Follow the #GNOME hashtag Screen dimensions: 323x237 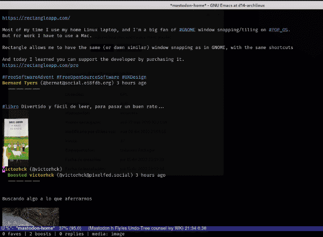187,30
